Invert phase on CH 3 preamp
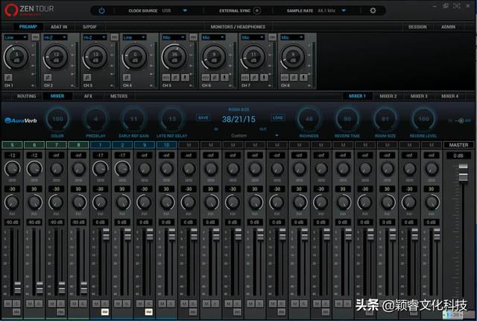Viewport: 477px width, 321px height. (87, 78)
